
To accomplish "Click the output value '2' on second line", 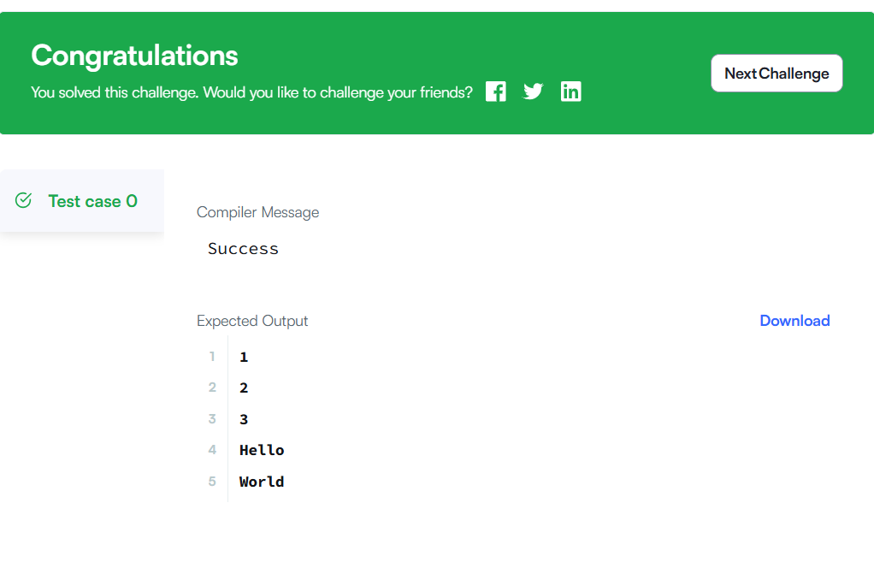I will click(x=244, y=388).
